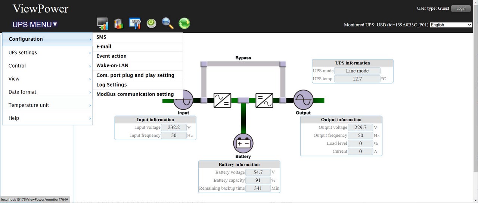Viewport: 478px width, 203px height.
Task: Click the Load level value field
Action: [360, 143]
